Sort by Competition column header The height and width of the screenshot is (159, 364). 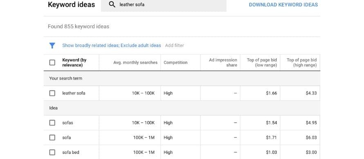pos(175,62)
